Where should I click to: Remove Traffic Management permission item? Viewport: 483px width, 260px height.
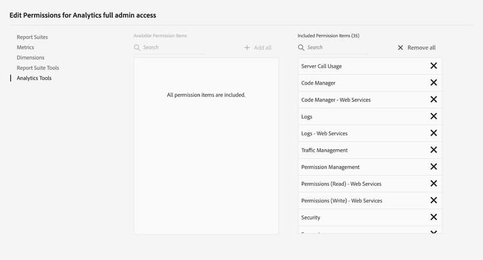coord(433,150)
